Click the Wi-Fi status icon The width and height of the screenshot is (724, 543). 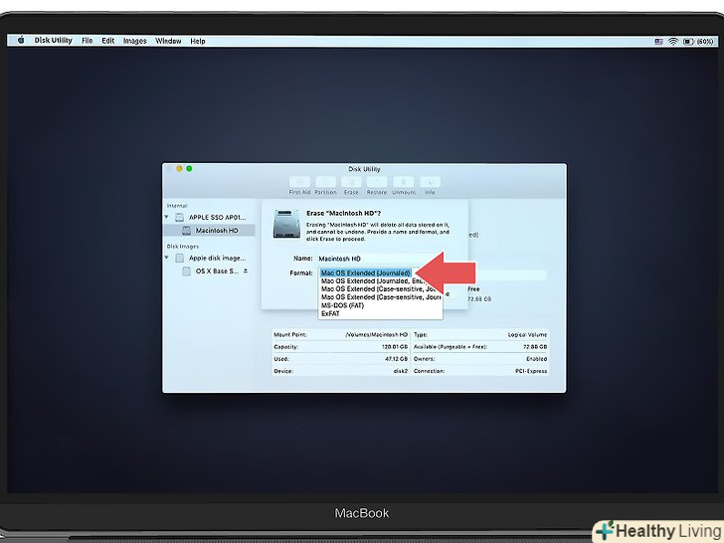pos(673,42)
